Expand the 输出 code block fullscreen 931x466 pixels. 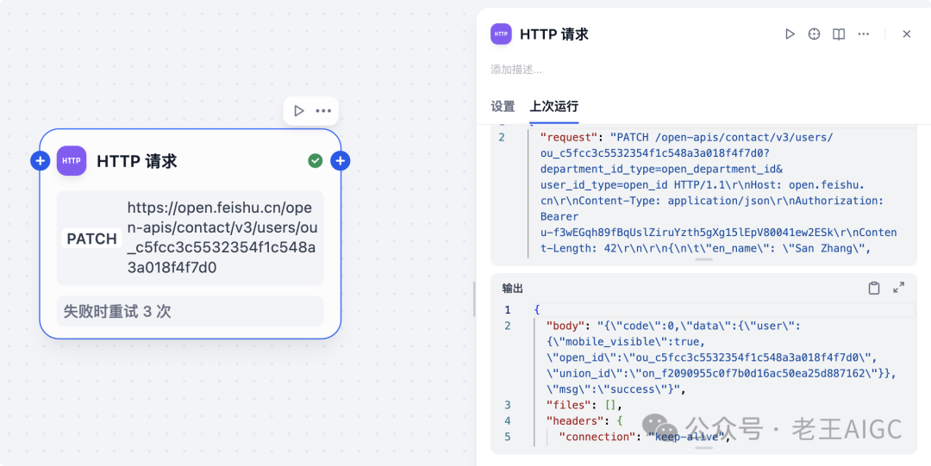pyautogui.click(x=899, y=288)
